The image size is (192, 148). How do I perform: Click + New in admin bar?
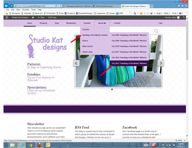tap(41, 17)
